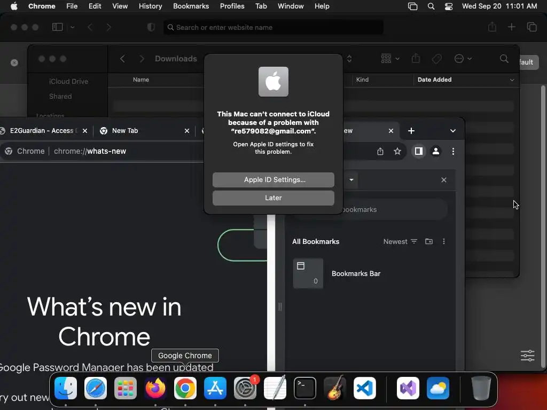This screenshot has height=410, width=547.
Task: Open All Bookmarks more options menu
Action: click(444, 241)
